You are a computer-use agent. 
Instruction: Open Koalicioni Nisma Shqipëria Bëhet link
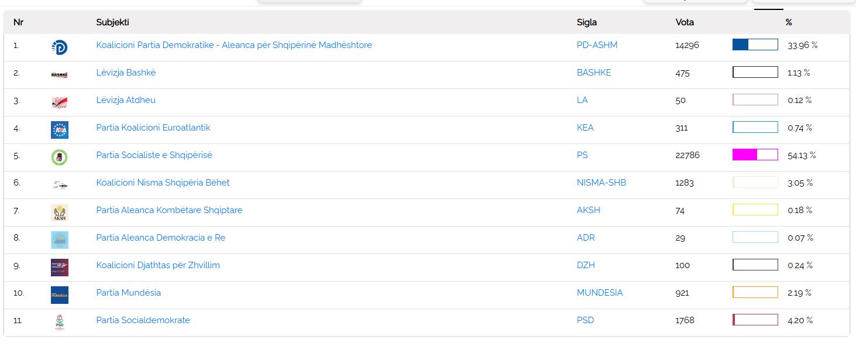[x=163, y=183]
